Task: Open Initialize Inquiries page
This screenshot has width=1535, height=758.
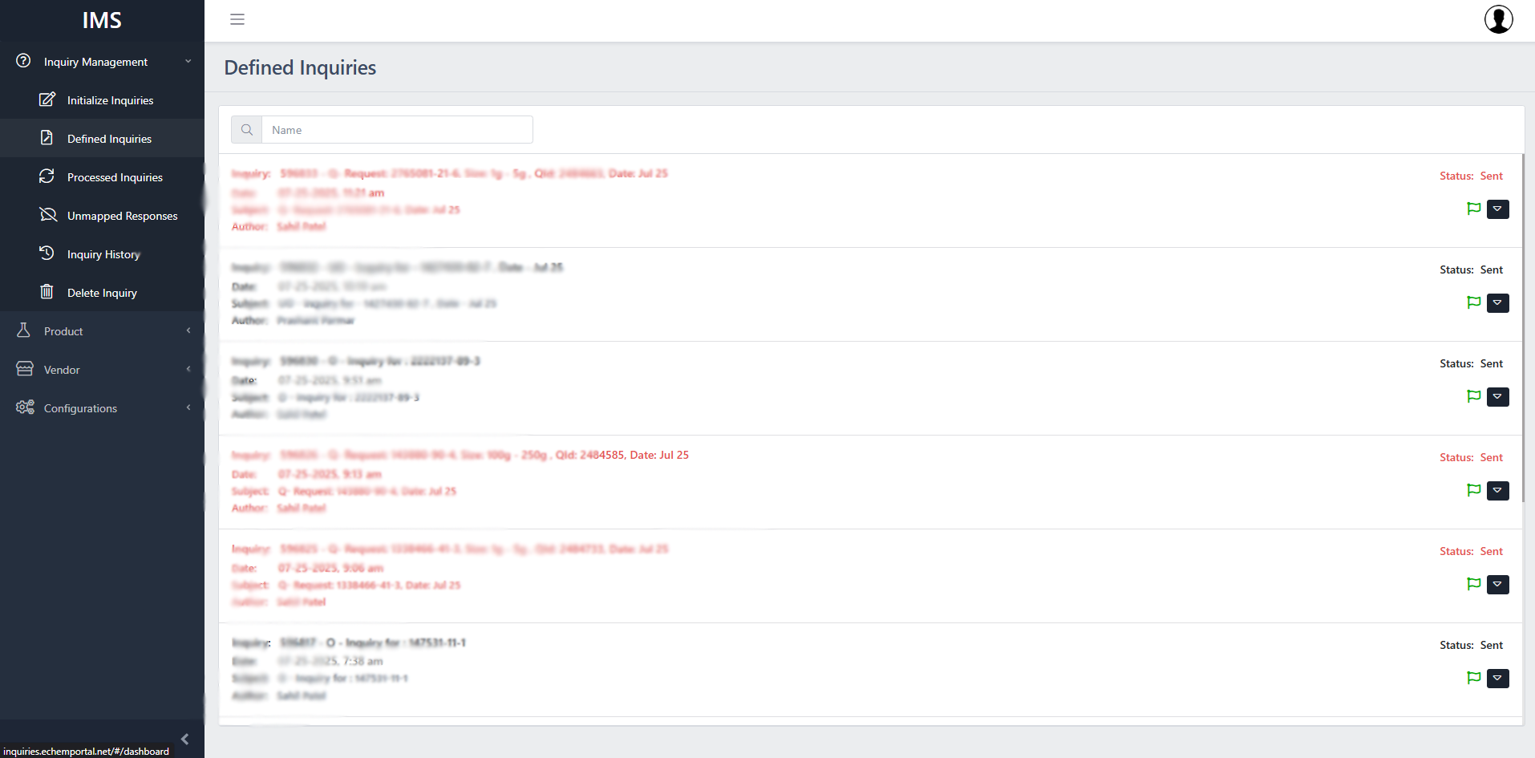Action: click(110, 100)
